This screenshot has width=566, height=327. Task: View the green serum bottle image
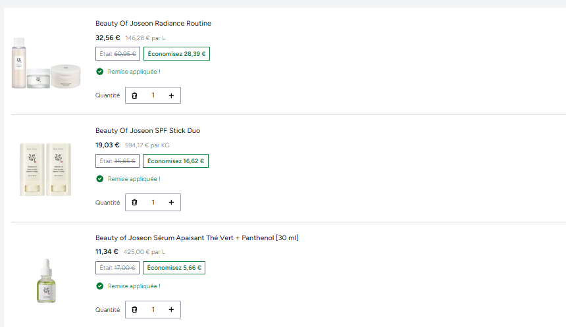click(46, 281)
